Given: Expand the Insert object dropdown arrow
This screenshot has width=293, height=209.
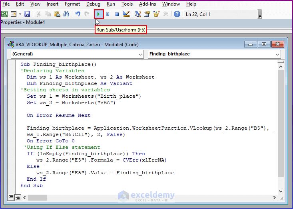Looking at the screenshot, I should [20, 14].
